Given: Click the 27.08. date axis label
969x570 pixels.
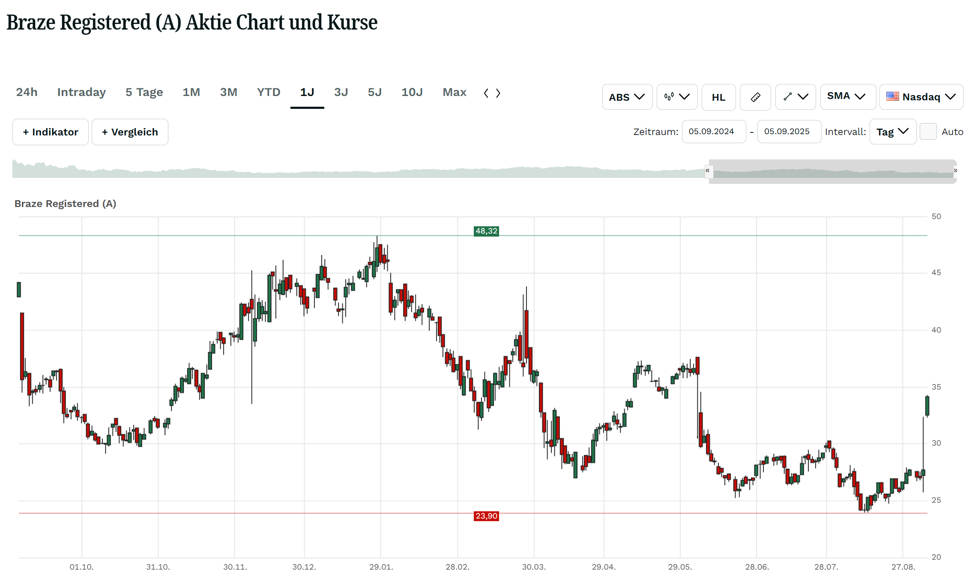Looking at the screenshot, I should (903, 567).
